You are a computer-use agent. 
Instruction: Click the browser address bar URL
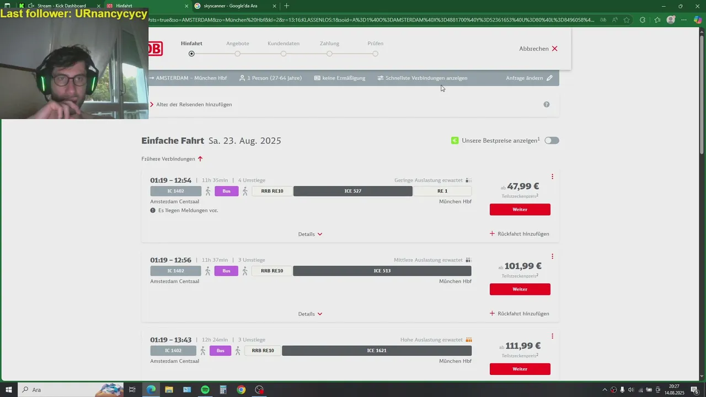pyautogui.click(x=371, y=20)
